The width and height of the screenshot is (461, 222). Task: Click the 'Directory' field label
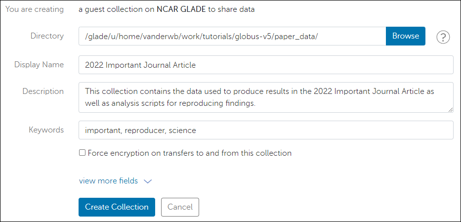point(47,36)
